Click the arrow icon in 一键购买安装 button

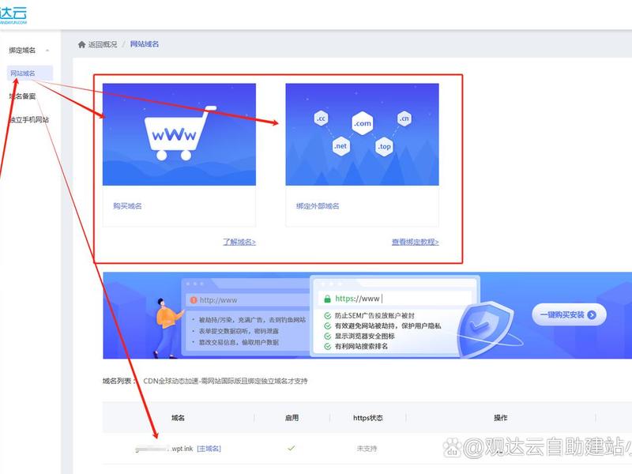[x=592, y=314]
